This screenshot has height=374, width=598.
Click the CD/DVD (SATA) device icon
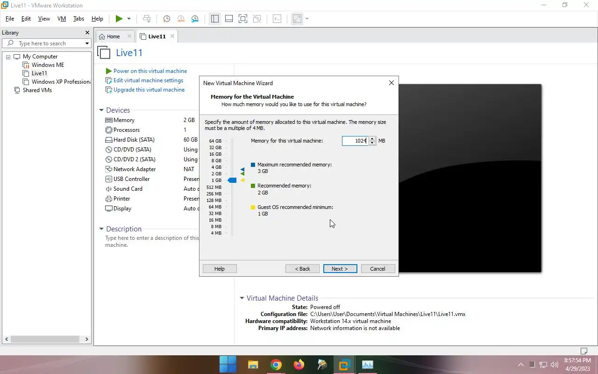[109, 150]
